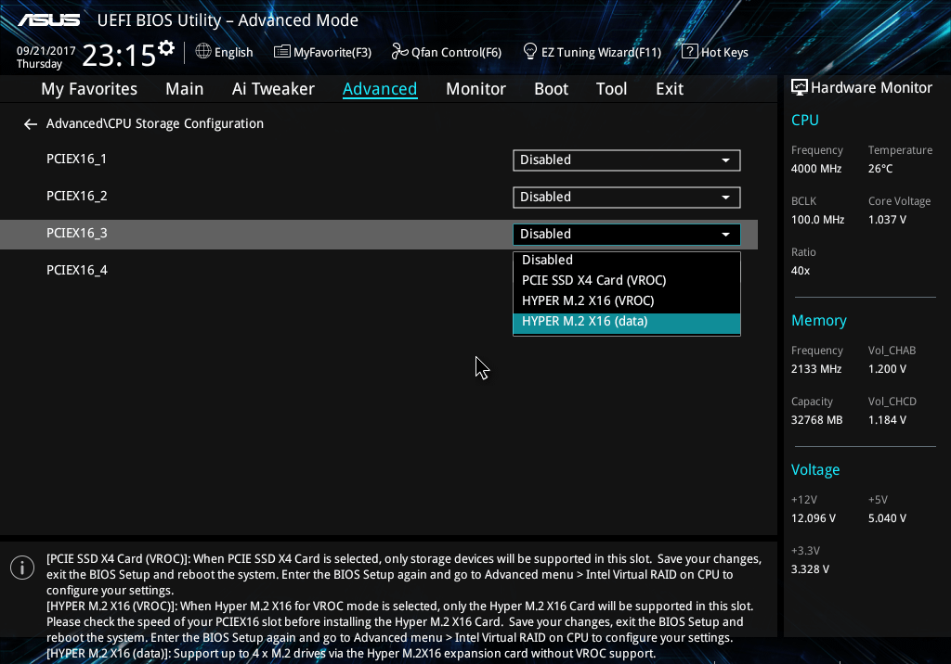Click the info icon in help panel

(x=22, y=568)
